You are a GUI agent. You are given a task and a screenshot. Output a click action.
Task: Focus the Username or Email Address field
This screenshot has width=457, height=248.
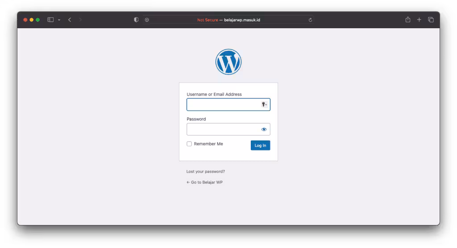pos(228,105)
